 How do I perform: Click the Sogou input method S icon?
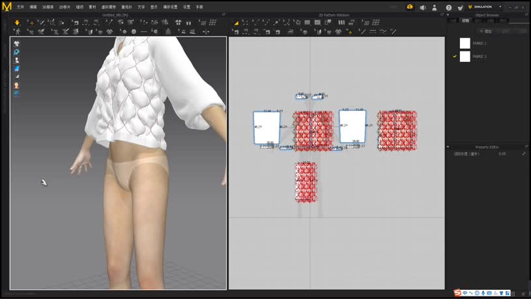pos(457,292)
